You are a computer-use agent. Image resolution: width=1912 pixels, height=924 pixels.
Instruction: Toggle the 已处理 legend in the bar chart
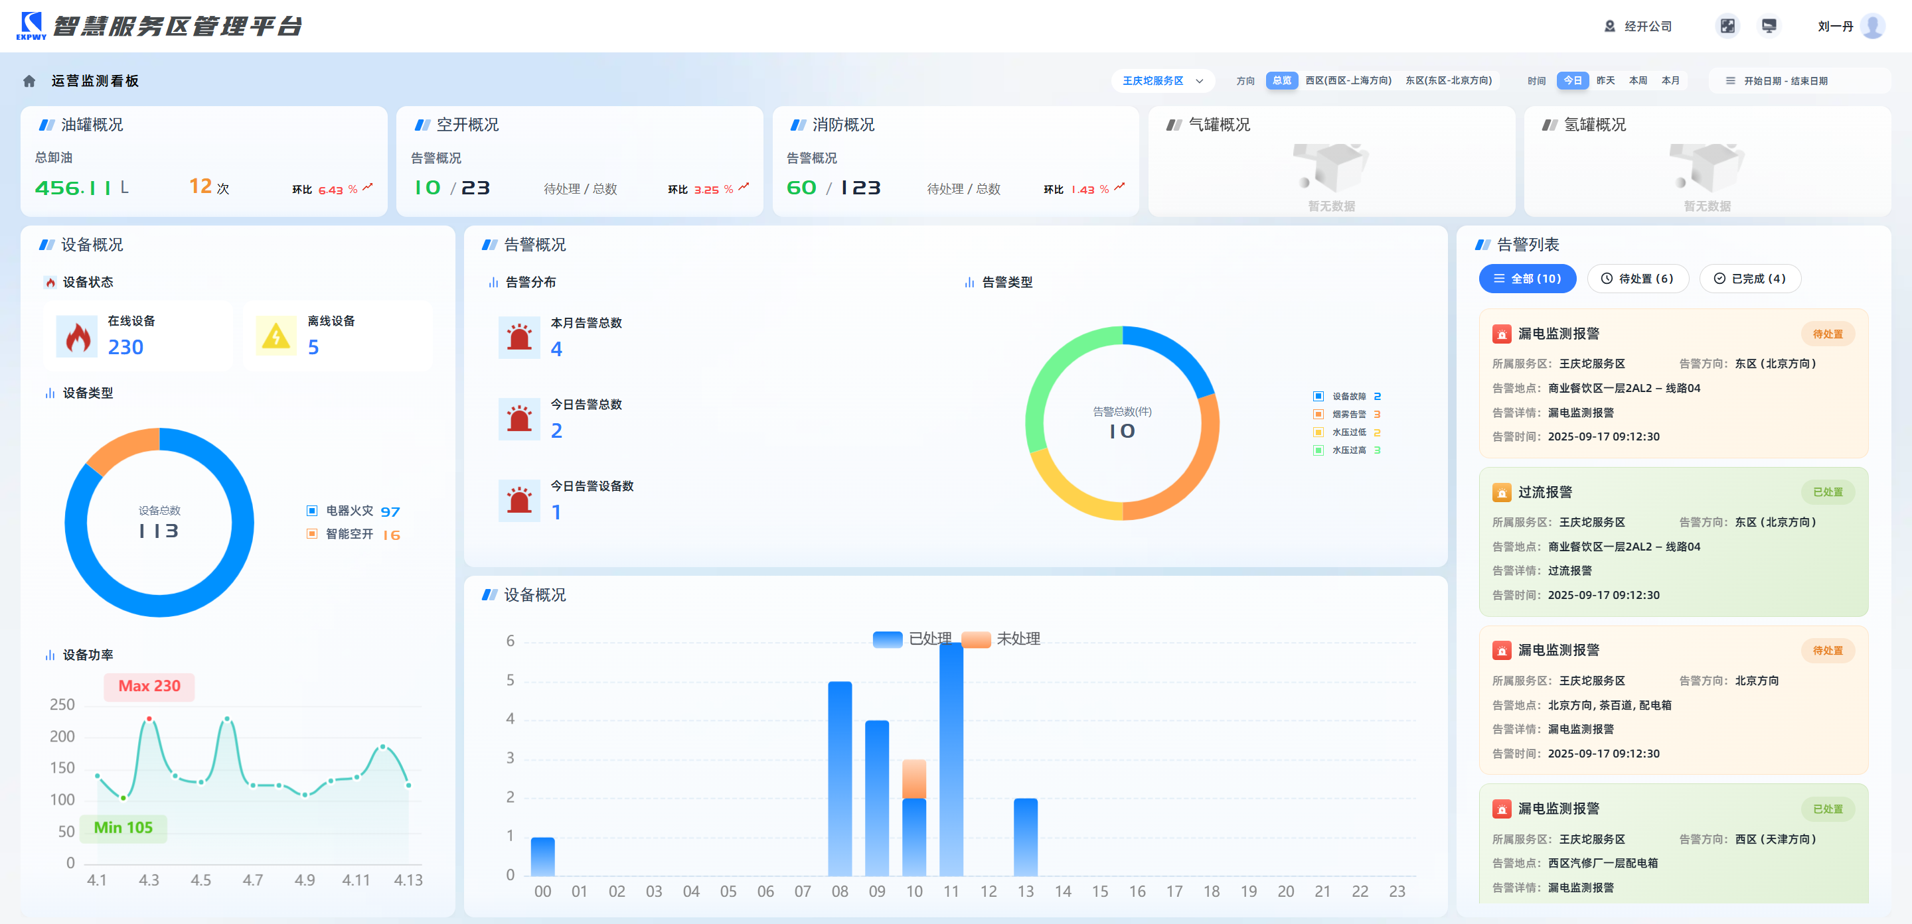pos(912,639)
